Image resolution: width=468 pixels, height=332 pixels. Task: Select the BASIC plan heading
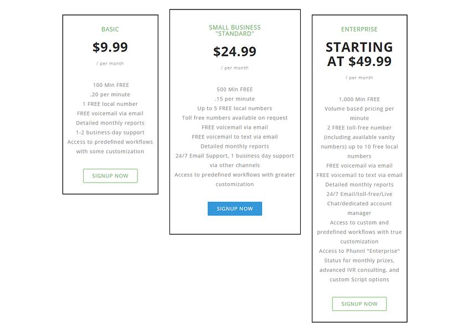(x=110, y=29)
